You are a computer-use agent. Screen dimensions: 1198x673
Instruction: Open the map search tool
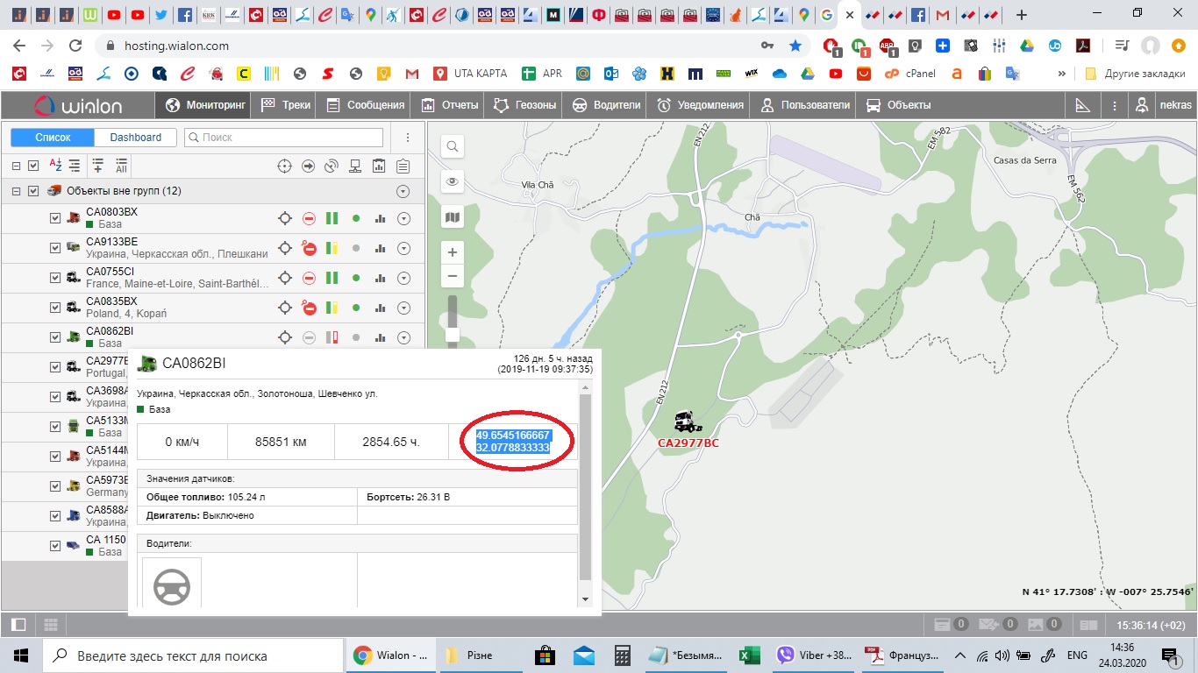pos(453,146)
